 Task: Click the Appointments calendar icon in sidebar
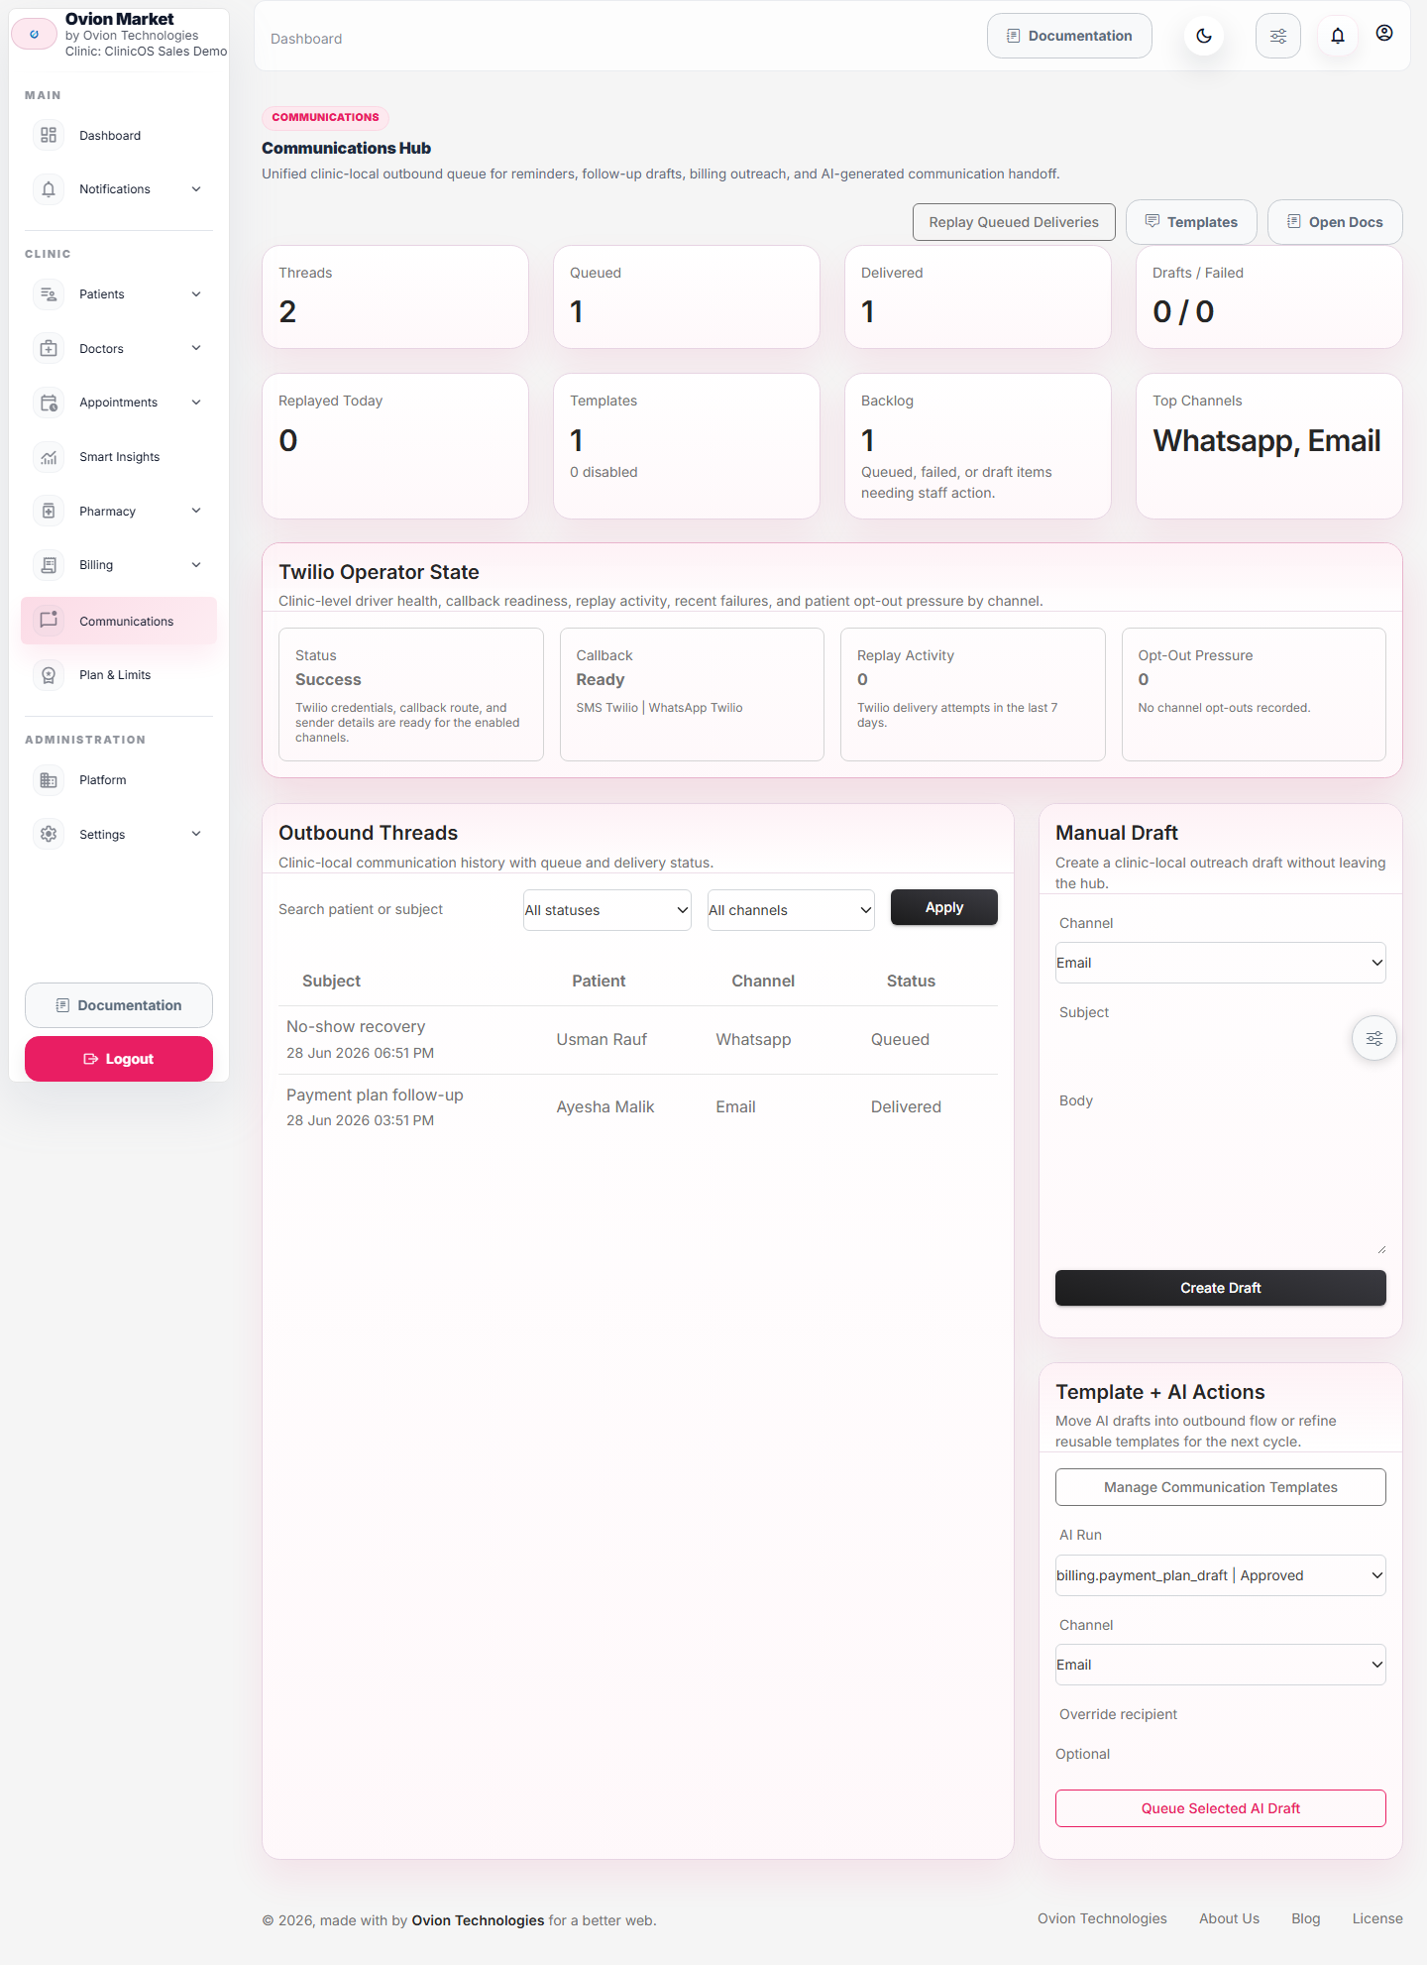point(49,403)
